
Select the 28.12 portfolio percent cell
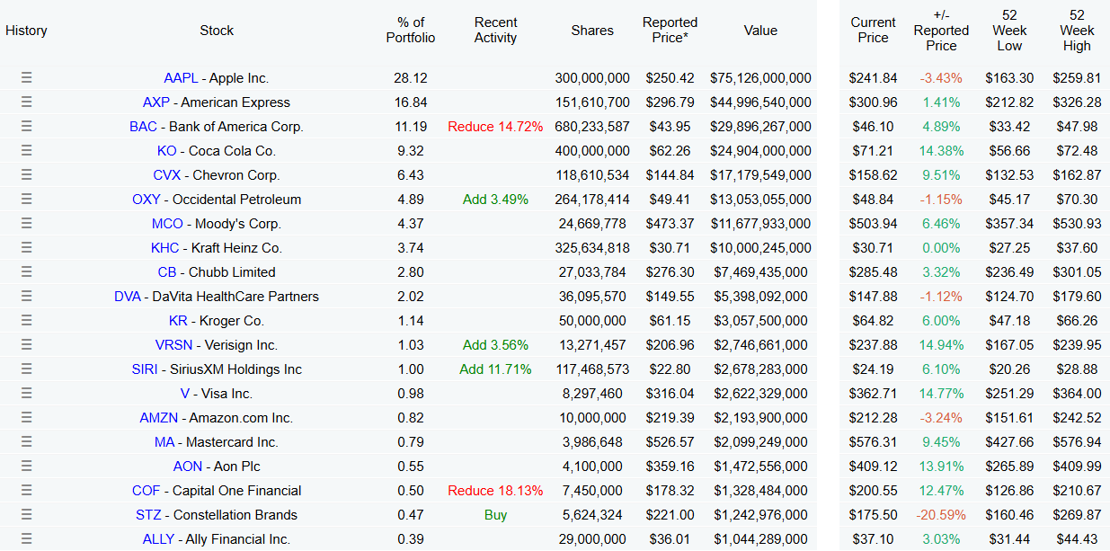411,78
